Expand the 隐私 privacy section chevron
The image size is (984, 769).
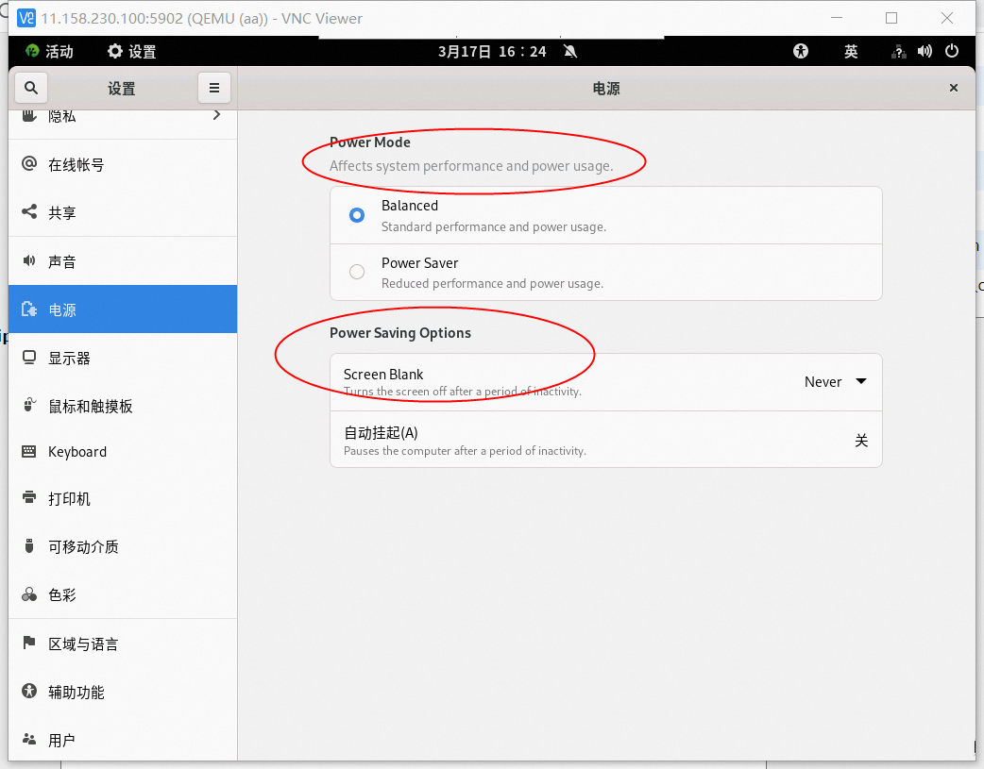pos(216,115)
